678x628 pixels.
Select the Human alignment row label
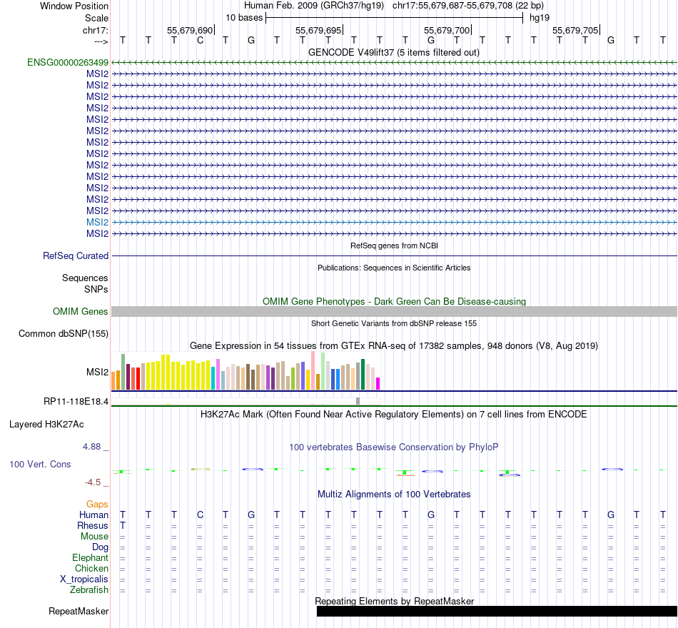coord(93,515)
